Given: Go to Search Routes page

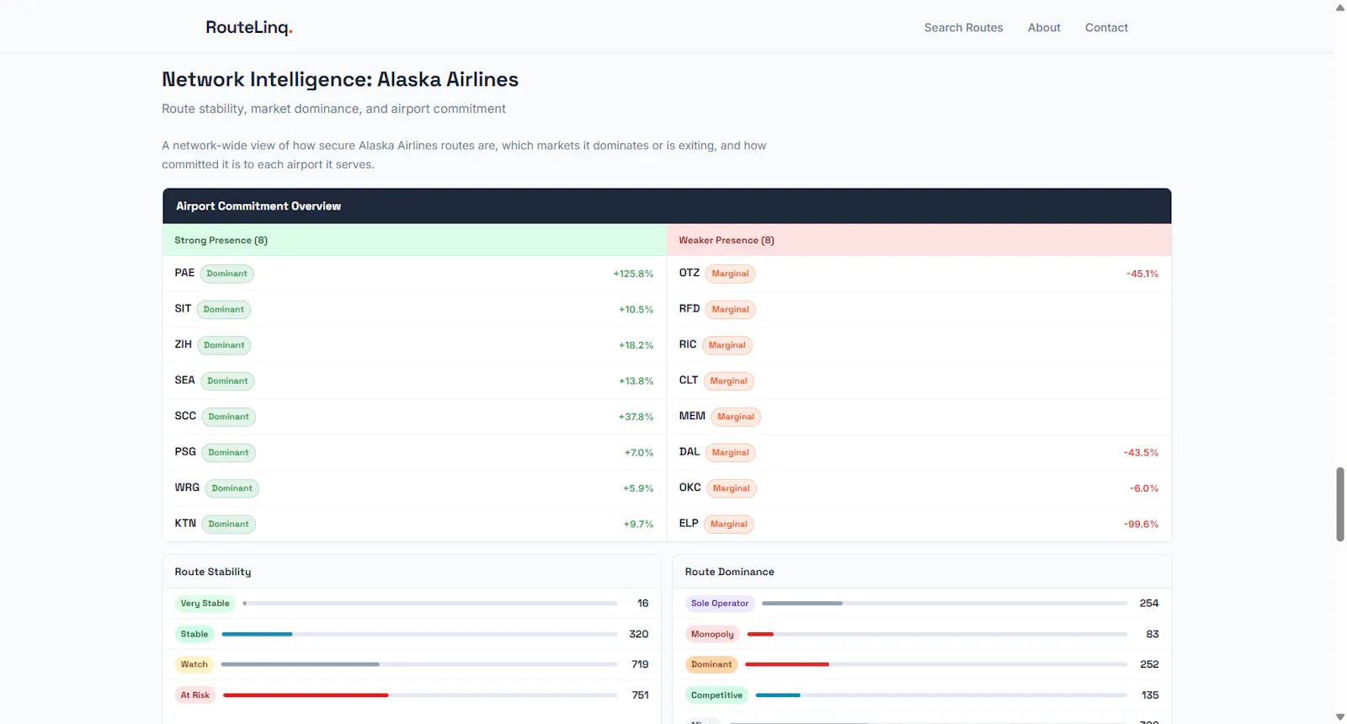Looking at the screenshot, I should pyautogui.click(x=963, y=28).
